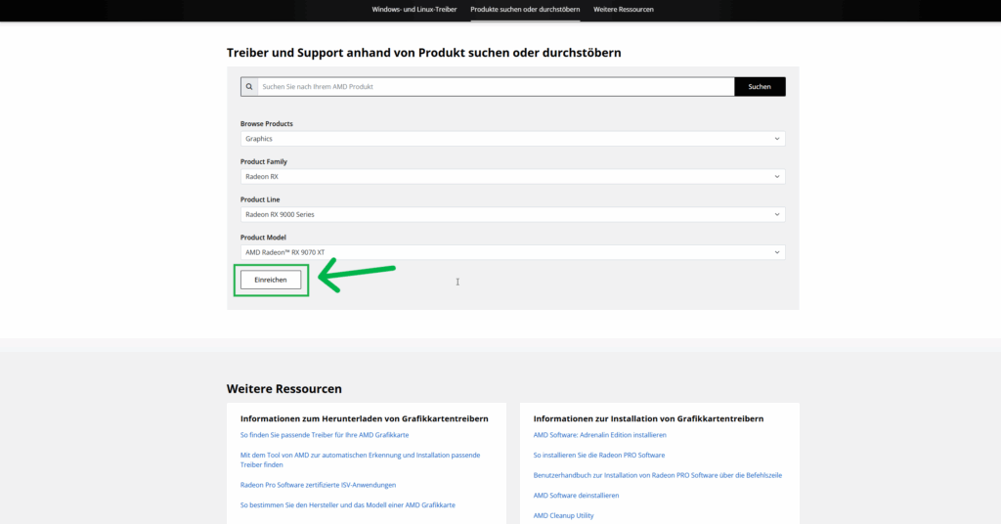The width and height of the screenshot is (1001, 524).
Task: Select Produkte suchen oder durchstöbern tab
Action: [525, 10]
